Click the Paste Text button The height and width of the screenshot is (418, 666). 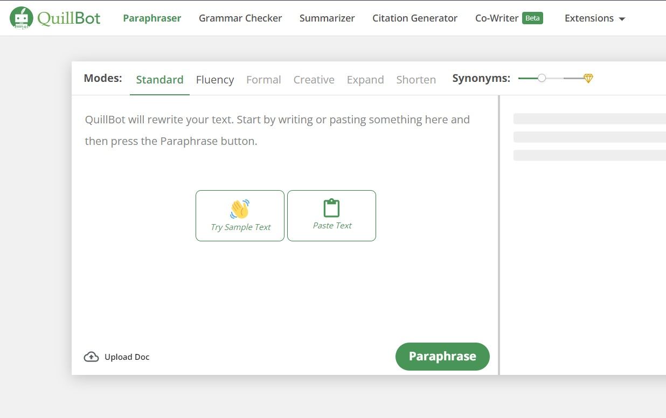coord(331,215)
